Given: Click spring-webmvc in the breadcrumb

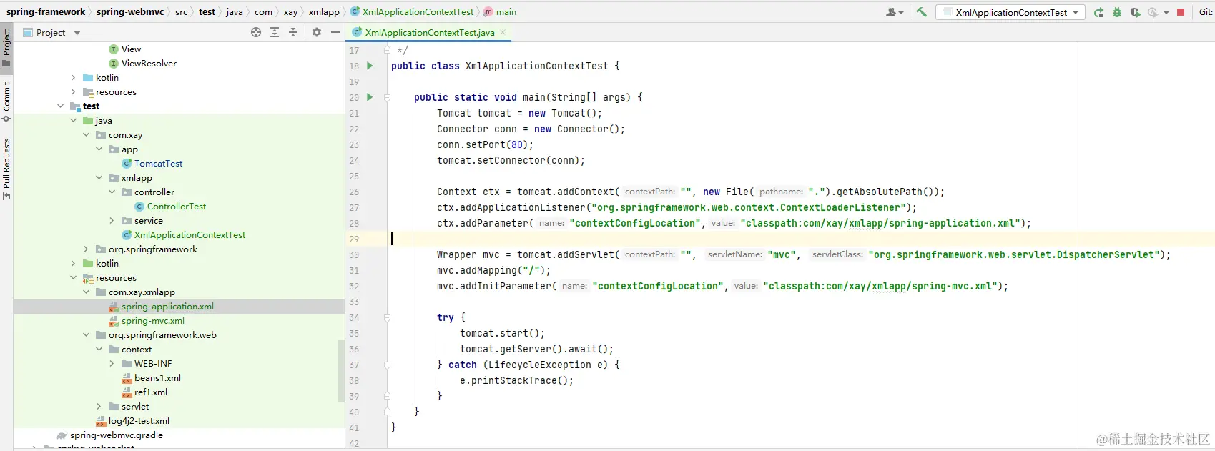Looking at the screenshot, I should click(130, 12).
